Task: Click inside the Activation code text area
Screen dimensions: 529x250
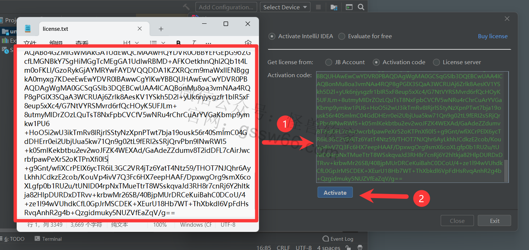Action: coord(409,126)
